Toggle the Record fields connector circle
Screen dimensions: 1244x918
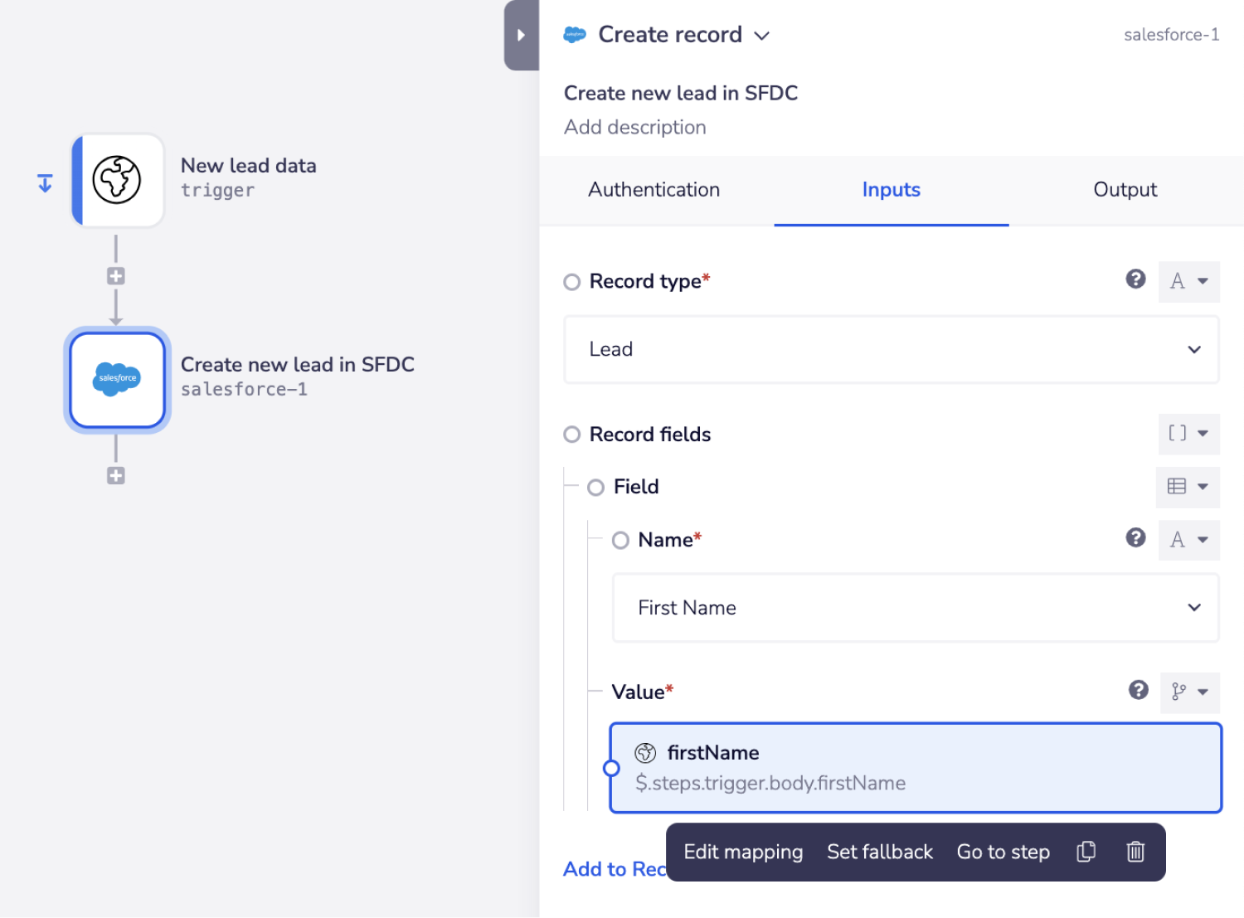click(x=572, y=435)
